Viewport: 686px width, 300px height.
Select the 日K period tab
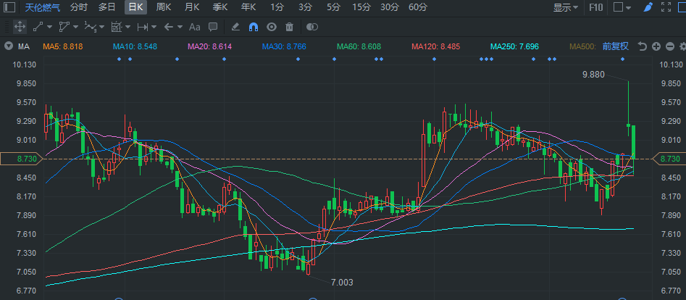point(135,7)
